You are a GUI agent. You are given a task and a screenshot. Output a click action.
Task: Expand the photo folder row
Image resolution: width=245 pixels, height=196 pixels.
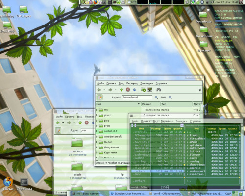coord(97,115)
